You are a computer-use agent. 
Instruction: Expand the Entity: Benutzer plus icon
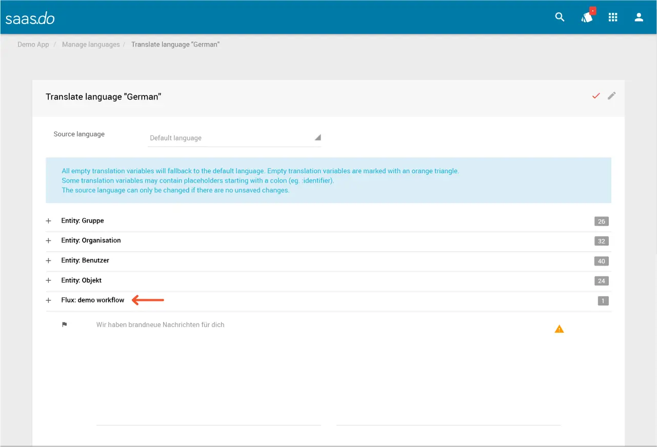[x=49, y=260]
